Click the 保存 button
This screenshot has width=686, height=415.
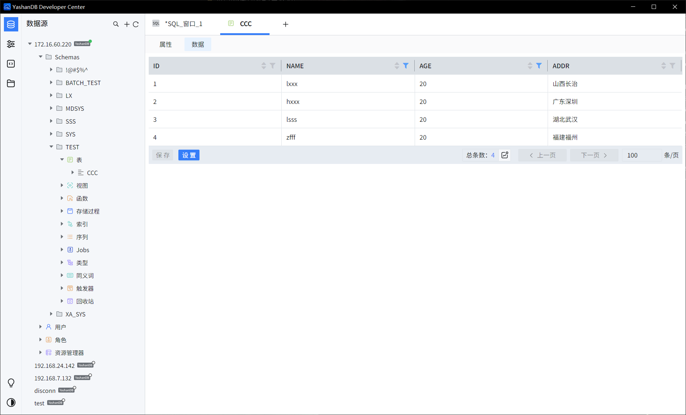[163, 155]
